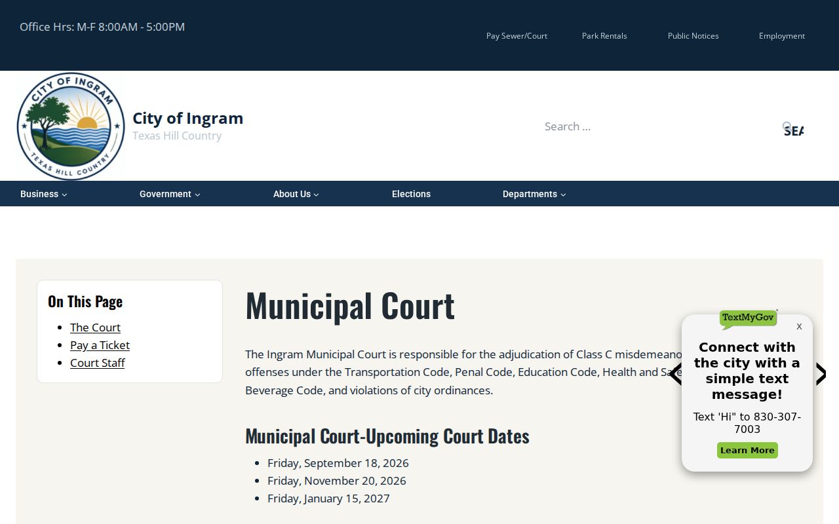Click the TextMyGov speech bubble logo
The image size is (839, 524).
point(748,318)
